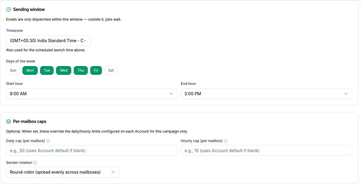Toggle the Tue day button
This screenshot has width=361, height=186.
47,70
